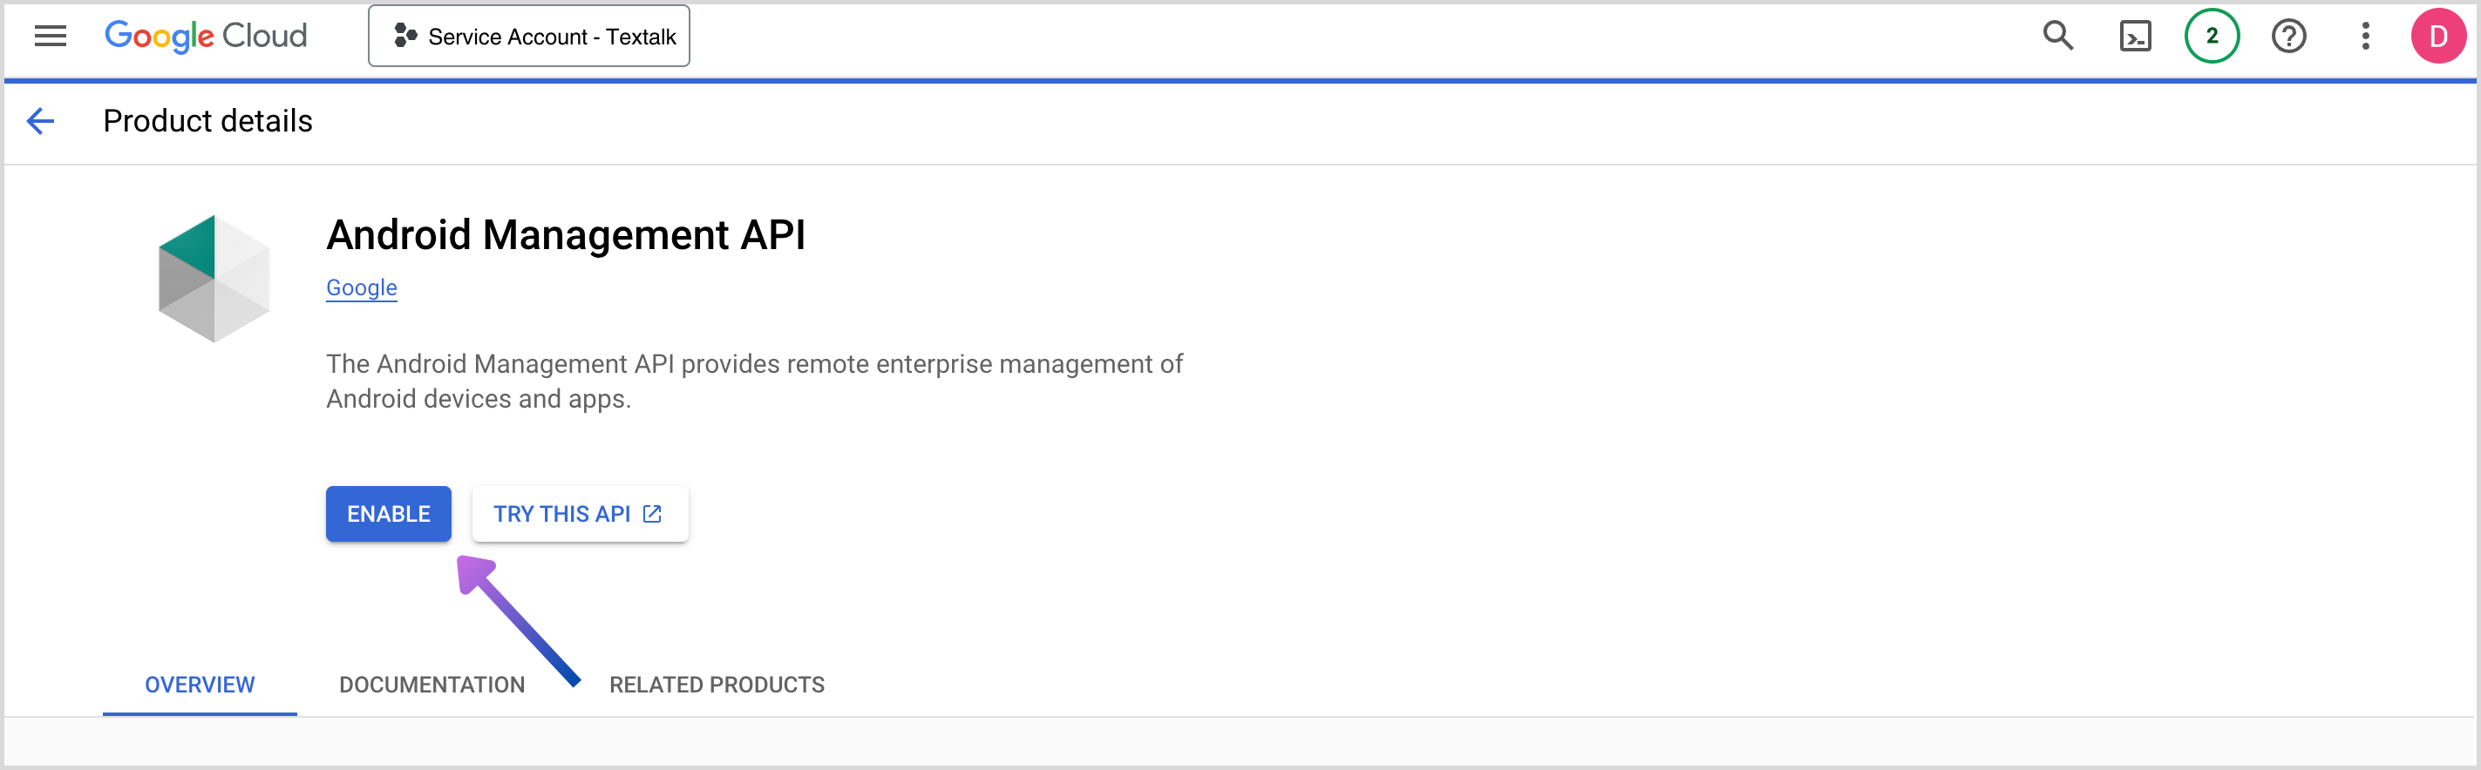Click the Android Management API hexagon logo
Viewport: 2481px width, 770px height.
pyautogui.click(x=214, y=278)
